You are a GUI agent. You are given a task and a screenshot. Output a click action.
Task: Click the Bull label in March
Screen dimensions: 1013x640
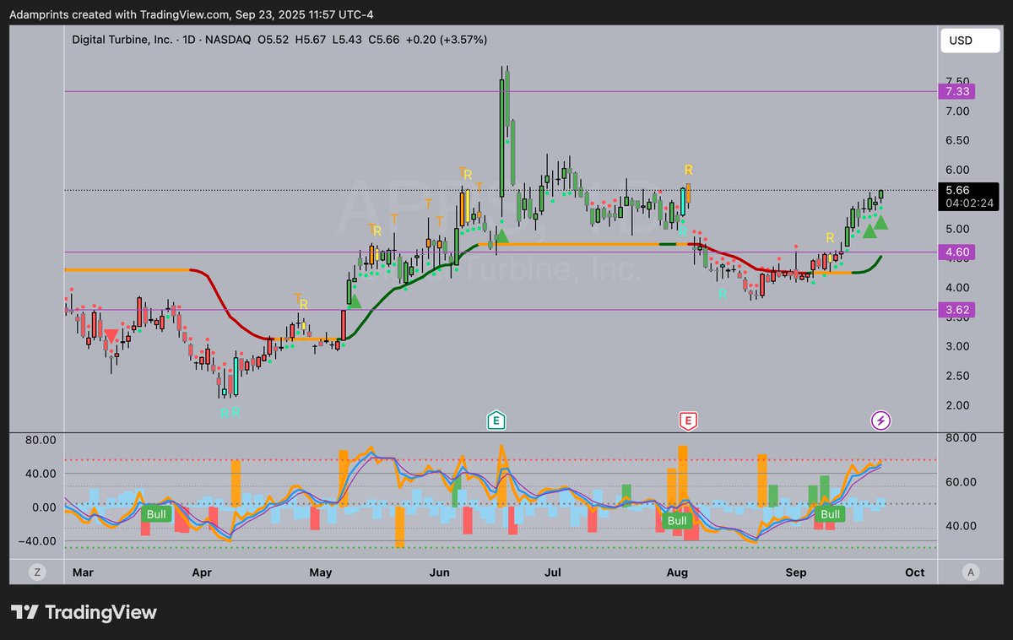point(156,514)
